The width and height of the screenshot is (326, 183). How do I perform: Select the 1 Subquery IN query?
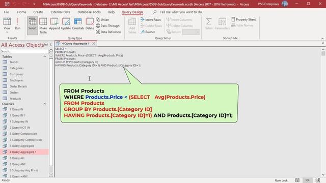[19, 121]
